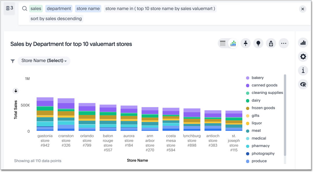The height and width of the screenshot is (172, 313).
Task: Share the chart using the share icon
Action: (271, 43)
